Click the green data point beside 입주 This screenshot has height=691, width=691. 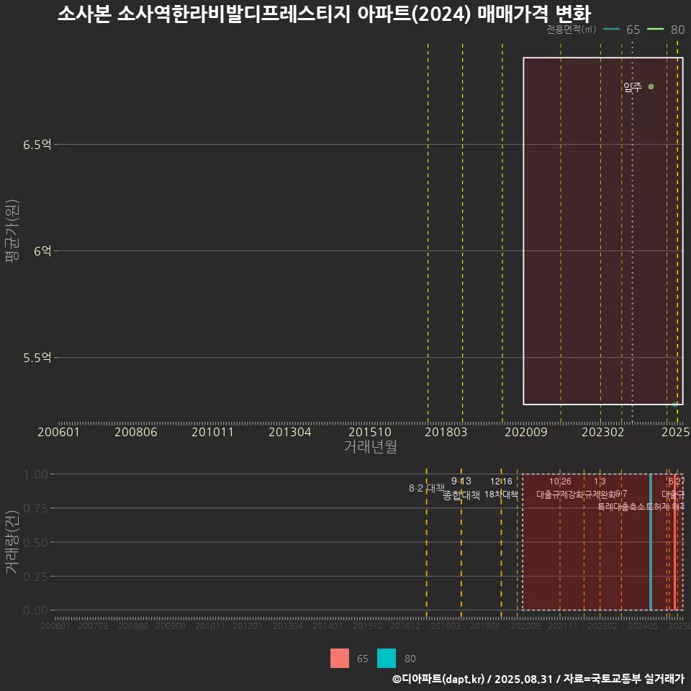point(651,87)
